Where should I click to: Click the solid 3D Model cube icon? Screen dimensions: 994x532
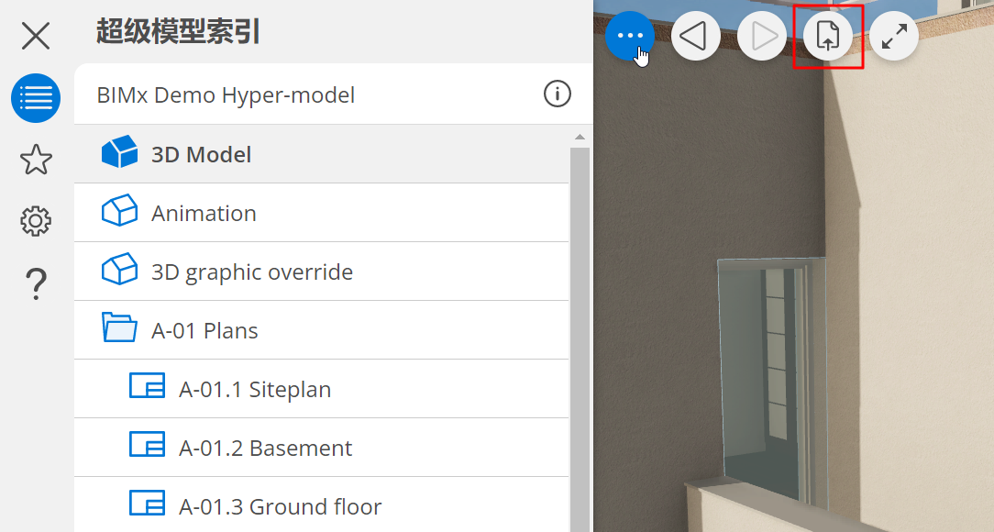pyautogui.click(x=119, y=151)
